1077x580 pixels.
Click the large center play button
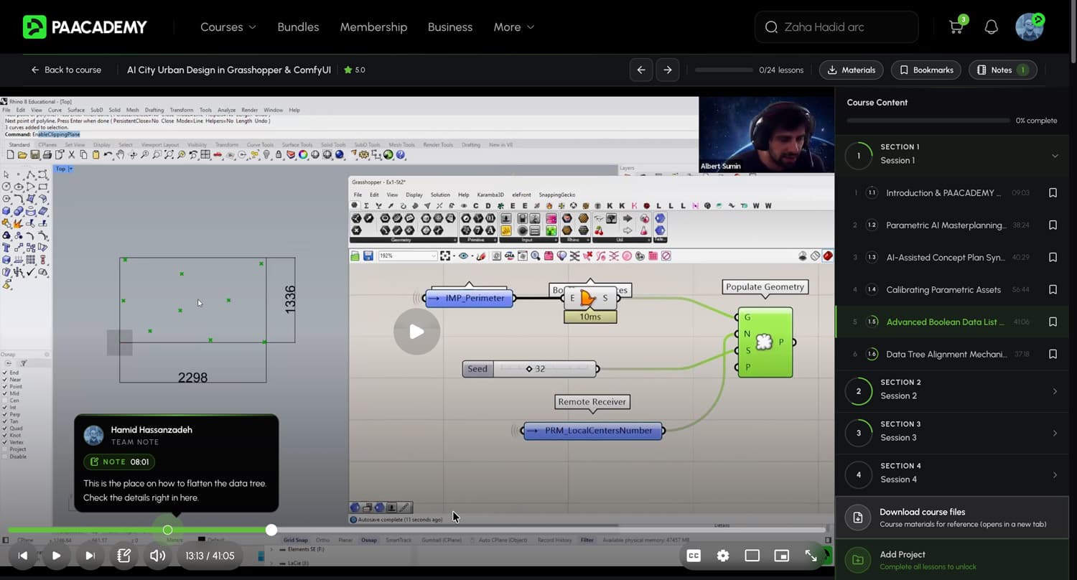416,332
